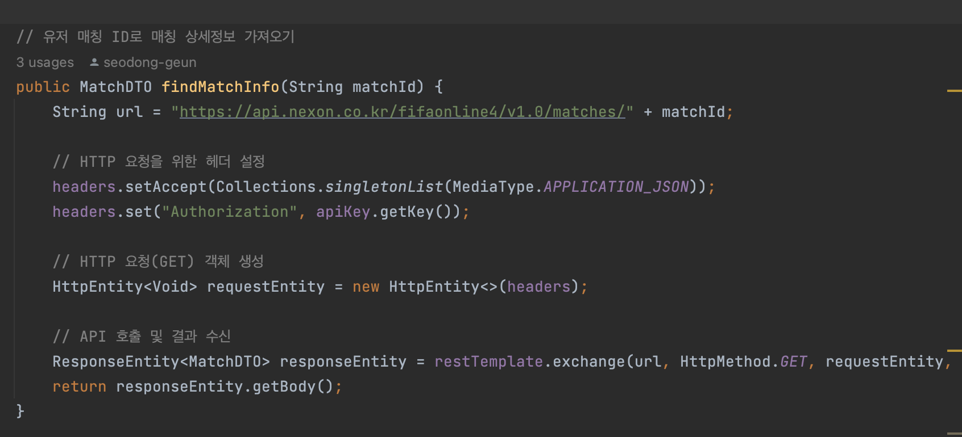The image size is (962, 437).
Task: Click the APPLICATION_JSON constant
Action: [x=616, y=187]
